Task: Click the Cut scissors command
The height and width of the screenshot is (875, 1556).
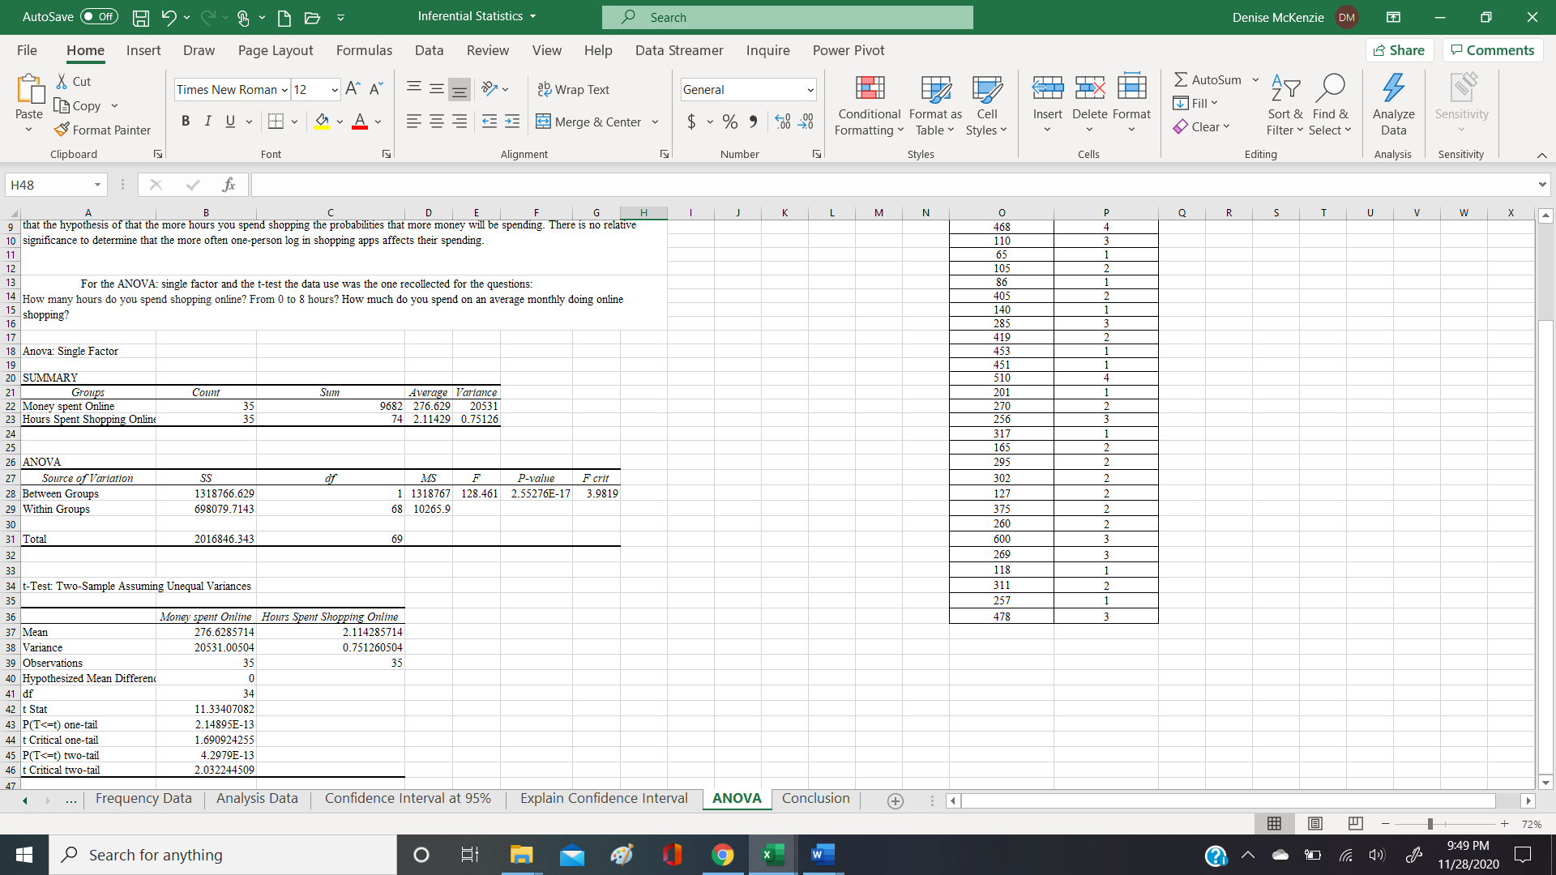Action: pos(74,81)
